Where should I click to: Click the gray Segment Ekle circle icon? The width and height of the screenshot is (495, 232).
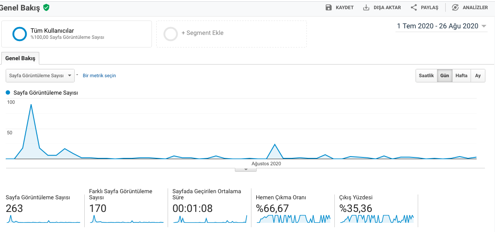click(171, 34)
